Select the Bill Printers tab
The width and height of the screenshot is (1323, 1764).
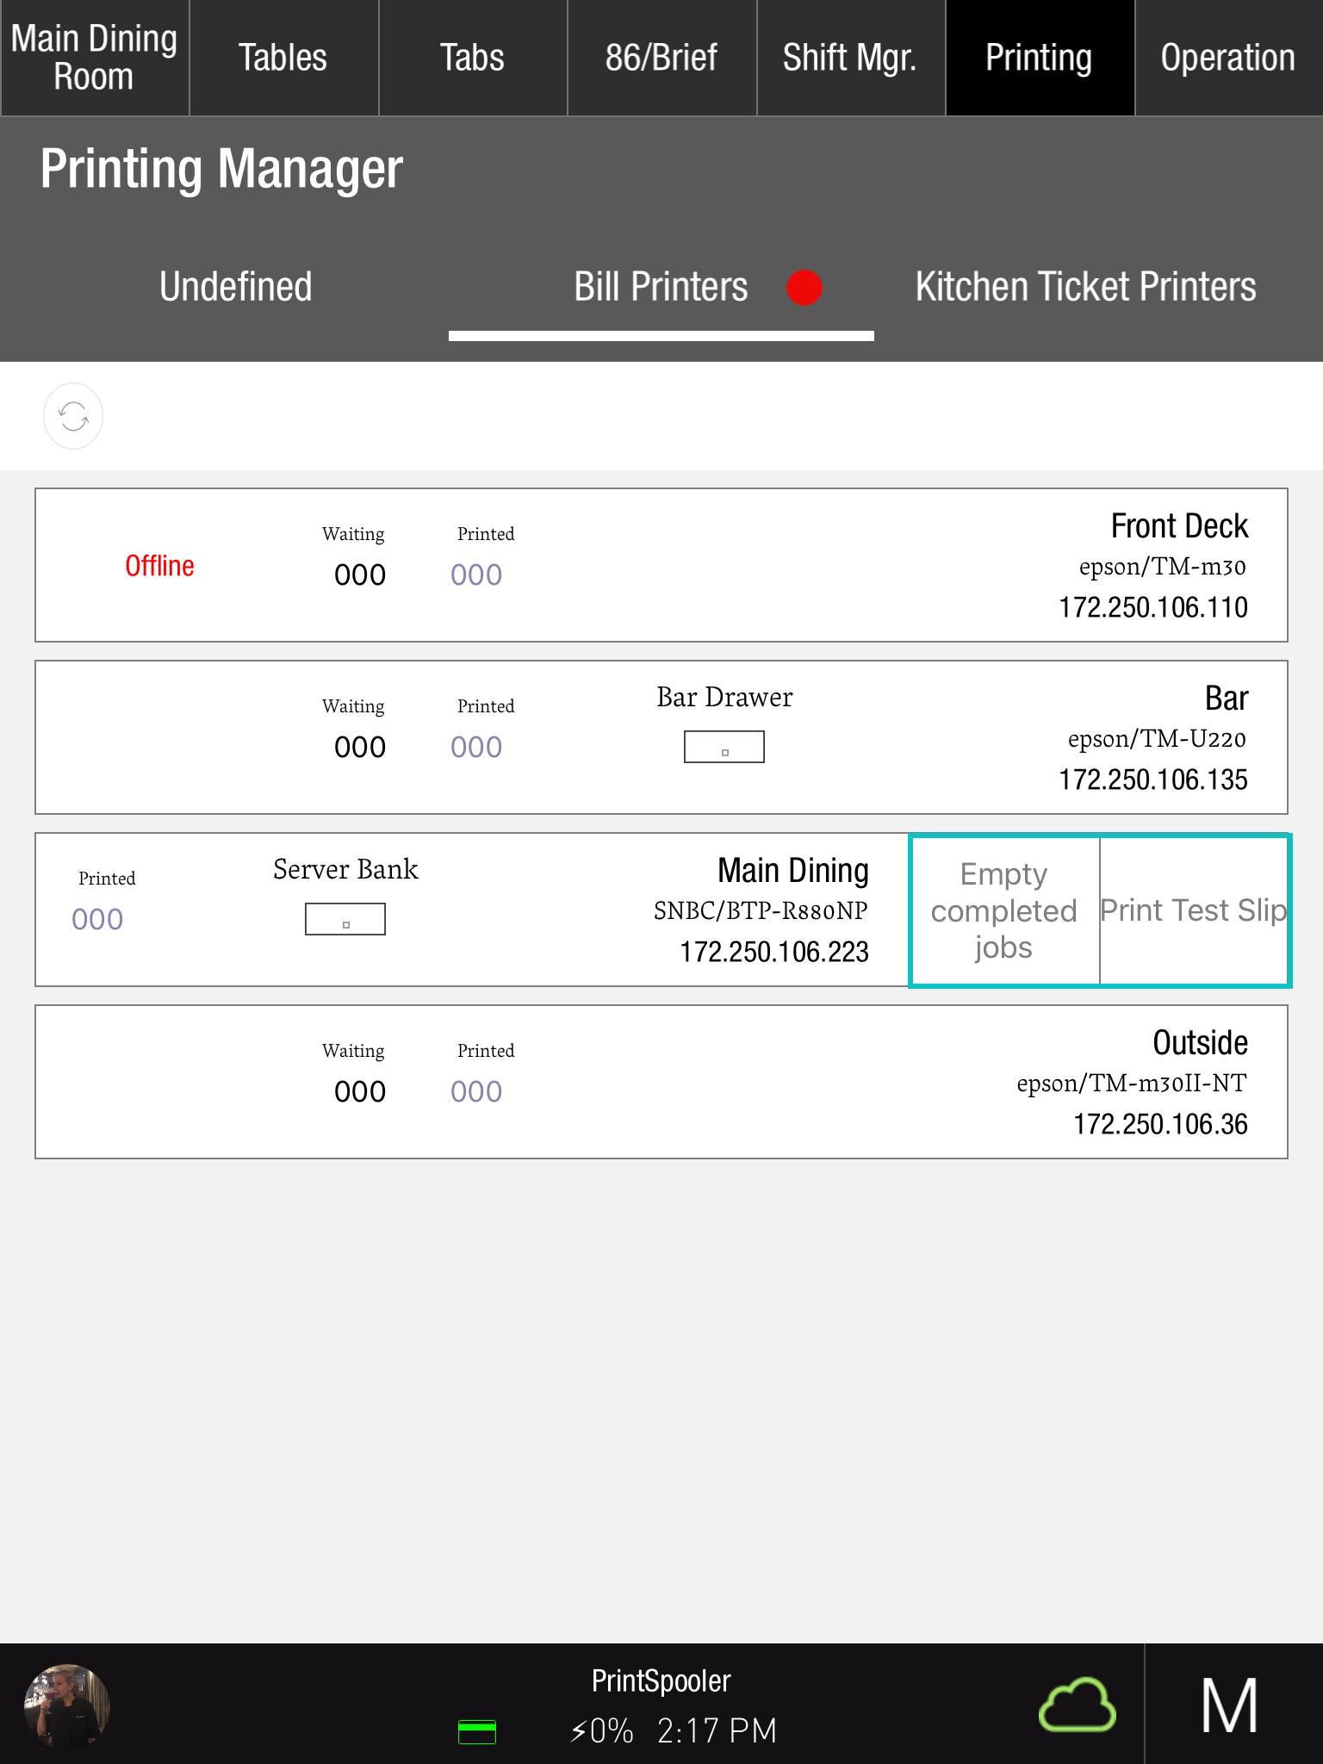(661, 288)
